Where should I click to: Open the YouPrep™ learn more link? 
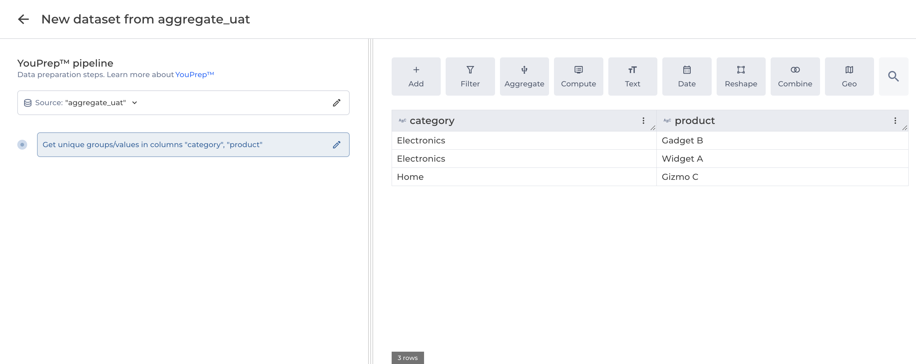coord(194,75)
